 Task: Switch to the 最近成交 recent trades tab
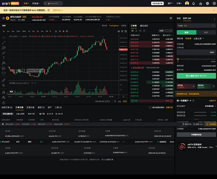[144, 26]
